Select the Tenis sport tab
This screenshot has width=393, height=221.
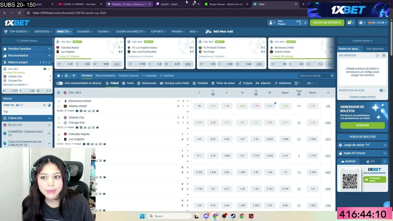click(x=128, y=83)
